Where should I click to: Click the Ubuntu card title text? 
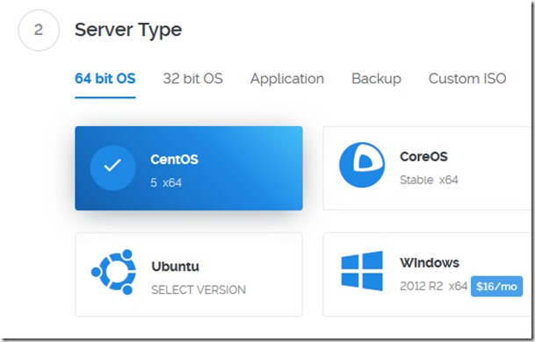(175, 267)
